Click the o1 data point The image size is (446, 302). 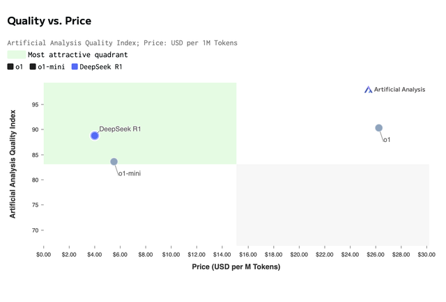[x=379, y=128]
